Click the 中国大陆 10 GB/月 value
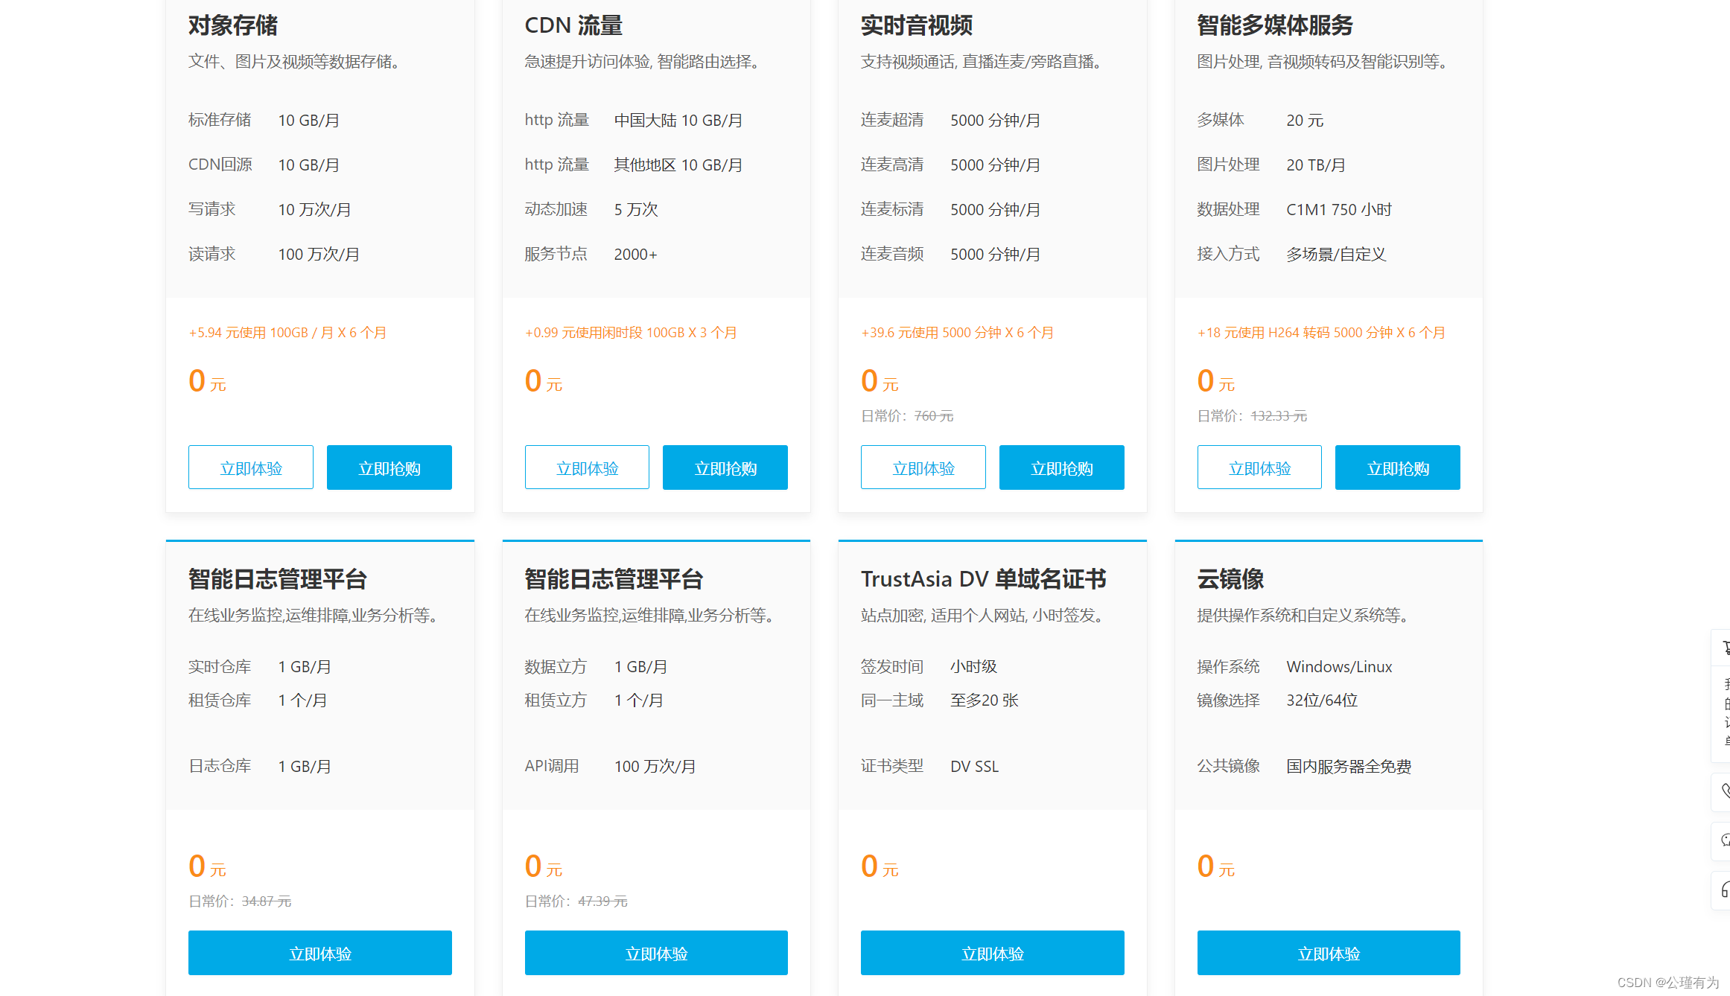The image size is (1730, 996). [678, 120]
